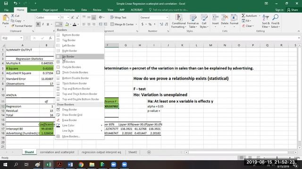Expand the Name Box F12 dropdown
The height and width of the screenshot is (169, 302).
coord(21,38)
